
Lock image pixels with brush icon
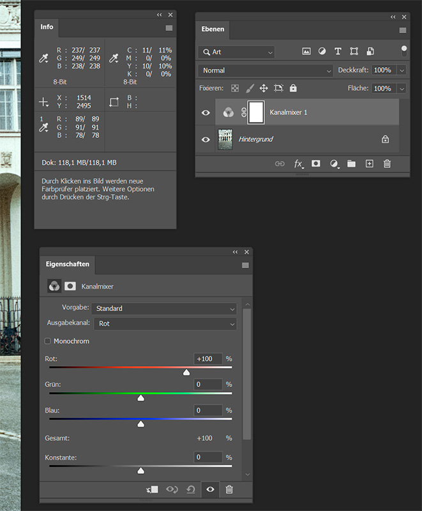click(x=250, y=88)
